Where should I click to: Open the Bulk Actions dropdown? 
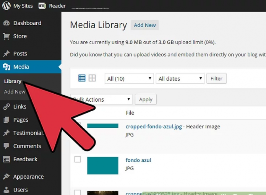click(102, 99)
